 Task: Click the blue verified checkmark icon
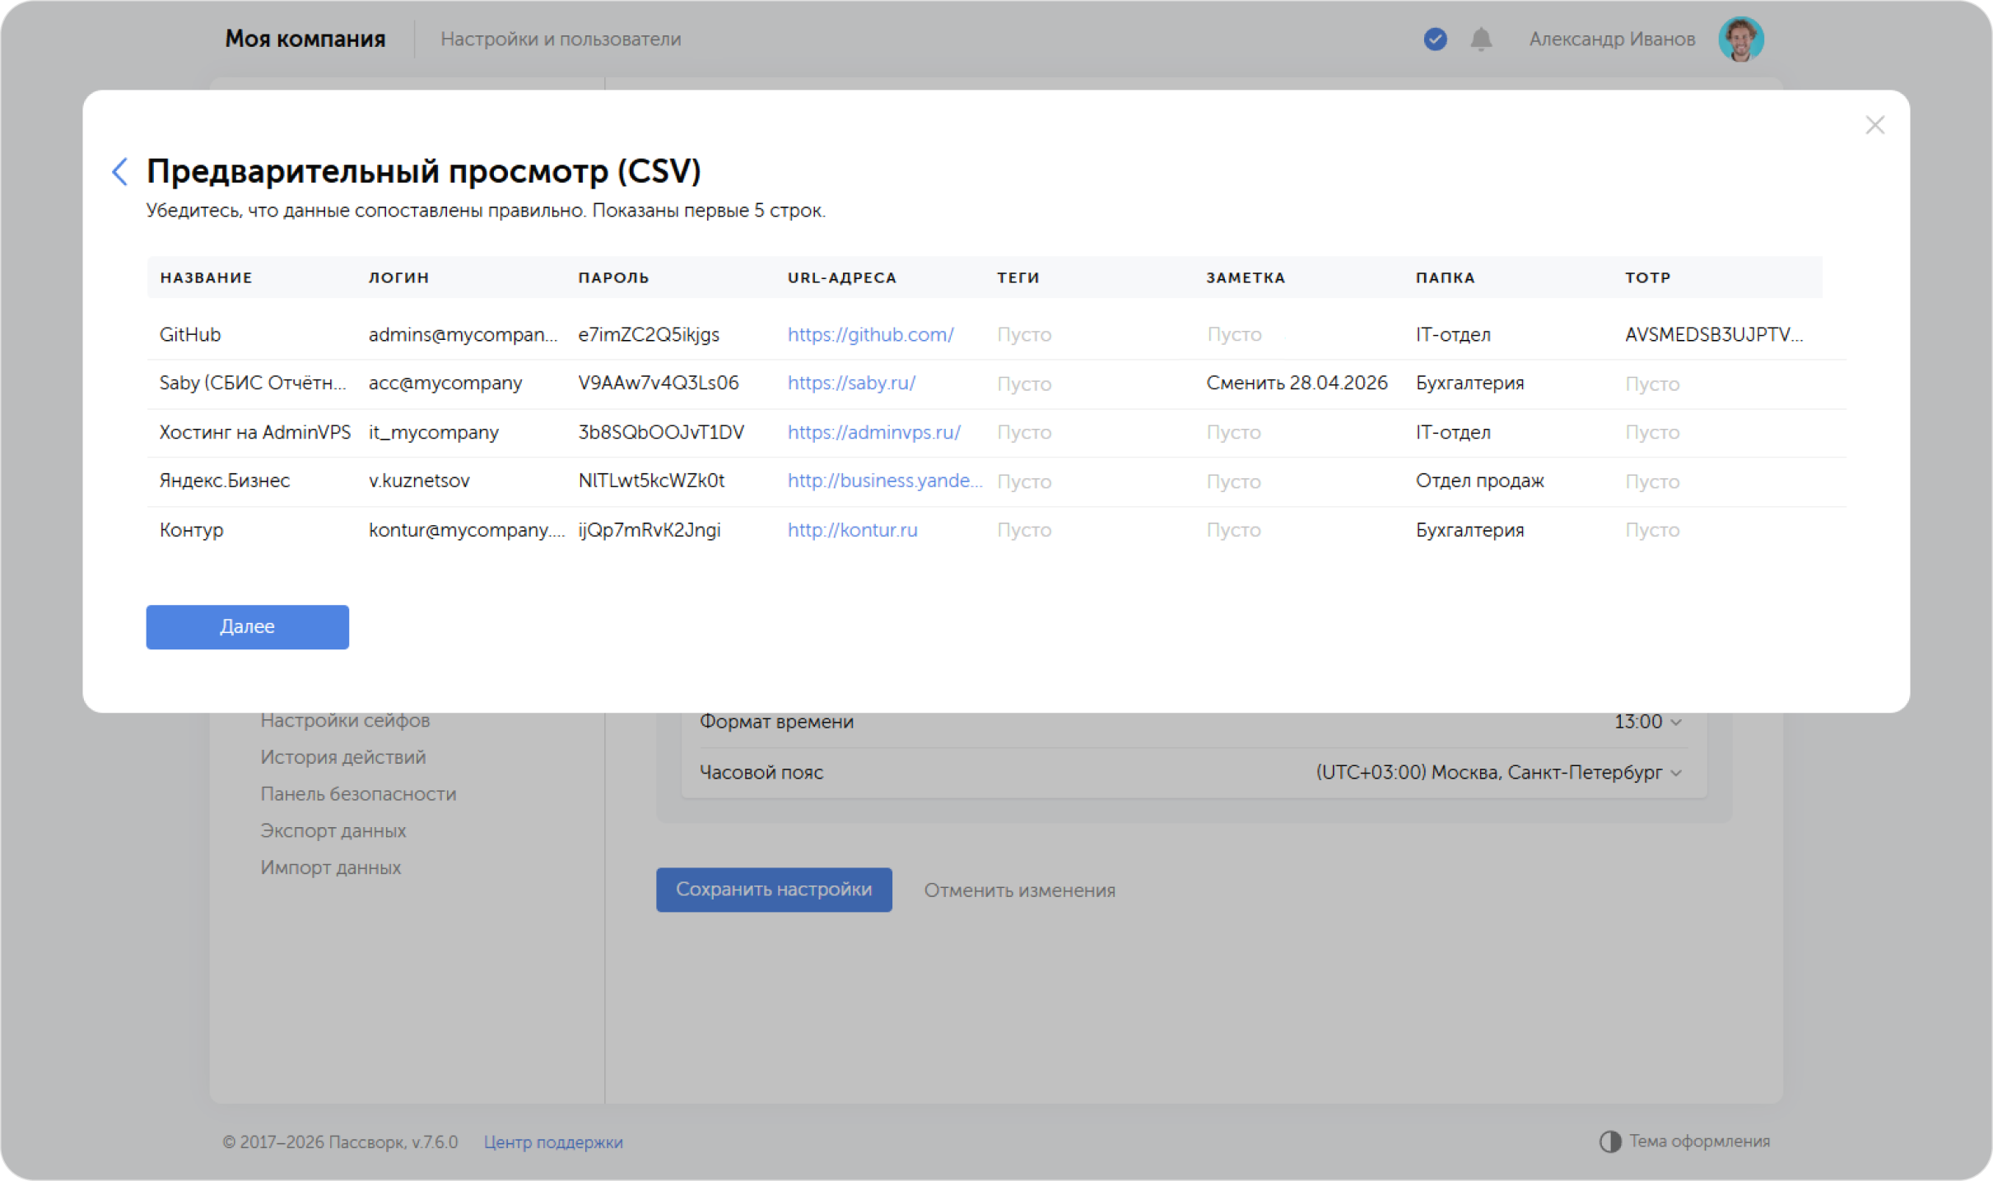coord(1435,39)
